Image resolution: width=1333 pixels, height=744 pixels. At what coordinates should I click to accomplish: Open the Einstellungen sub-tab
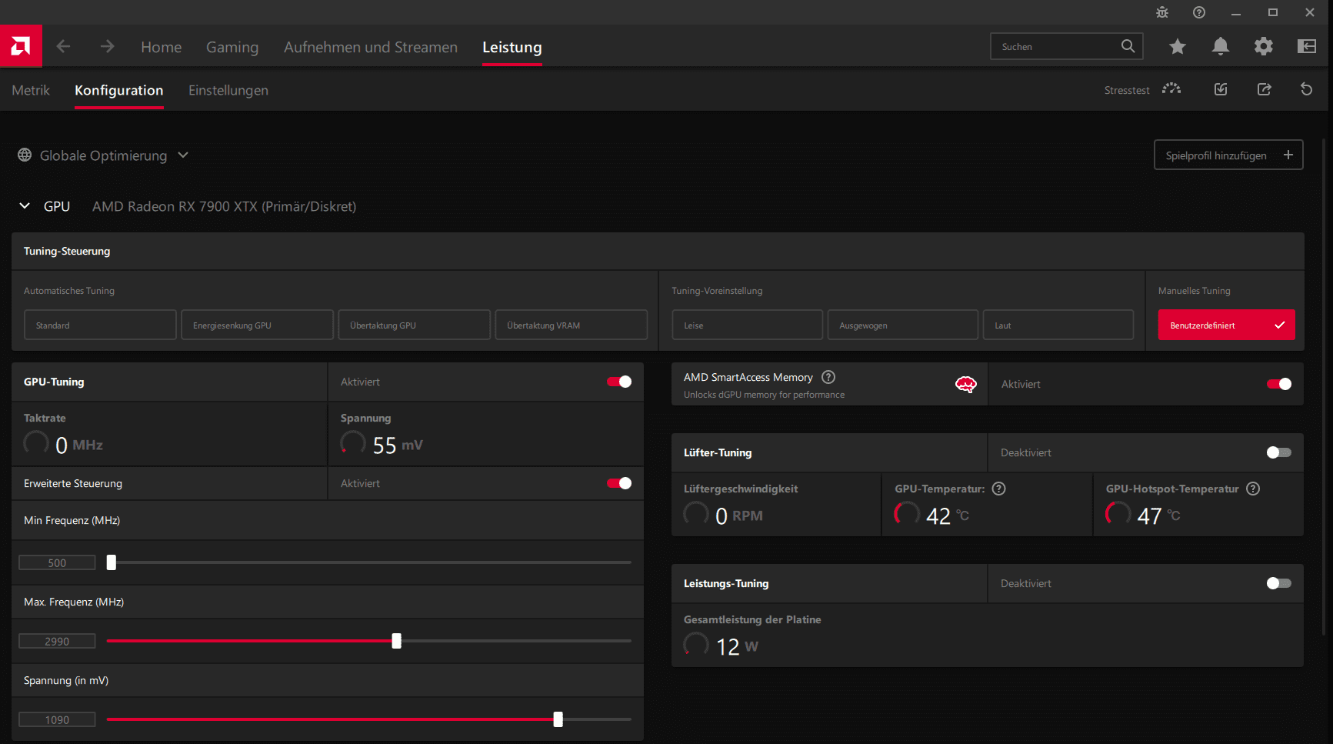tap(228, 90)
